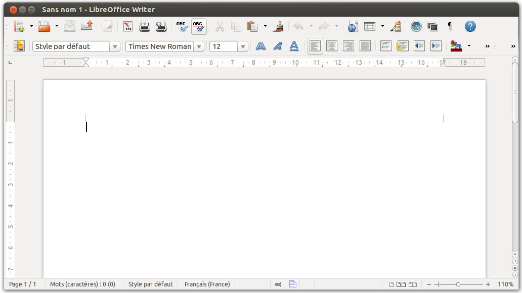Open the Paste special dropdown arrow

tap(266, 26)
